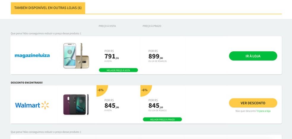Click the 845,06 à vista price
Screen dimensions: 292x139
(112, 106)
